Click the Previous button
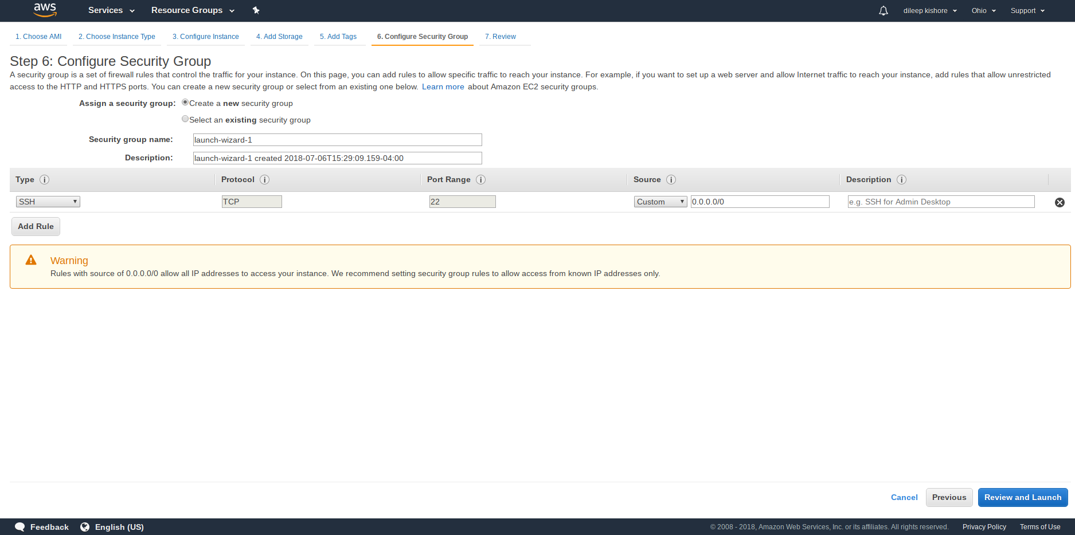1075x535 pixels. click(x=949, y=497)
